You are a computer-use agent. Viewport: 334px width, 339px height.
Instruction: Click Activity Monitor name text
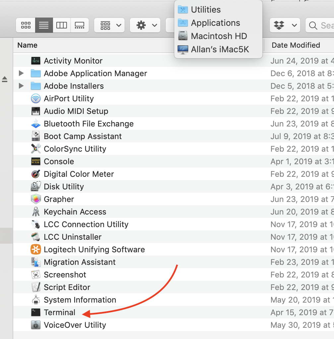pos(73,61)
